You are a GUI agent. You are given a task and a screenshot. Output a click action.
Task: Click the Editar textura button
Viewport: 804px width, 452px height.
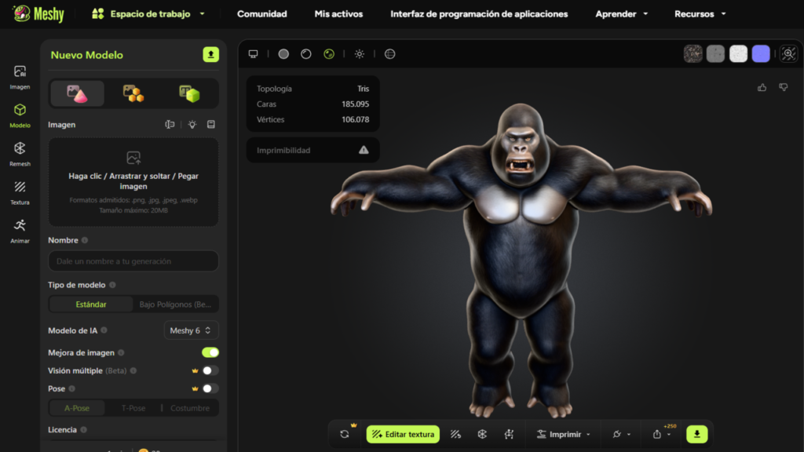[x=403, y=434]
